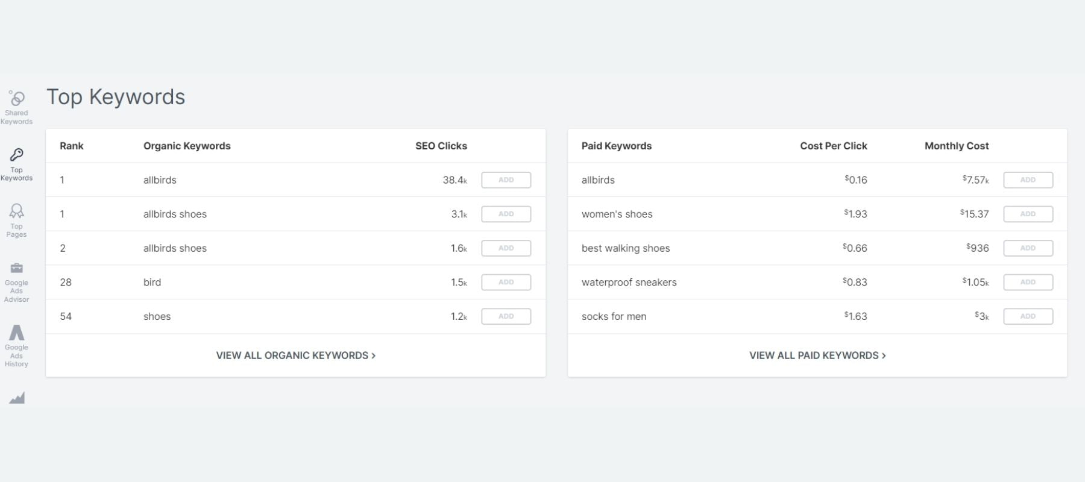Add organic keyword shoes
1085x482 pixels.
506,316
